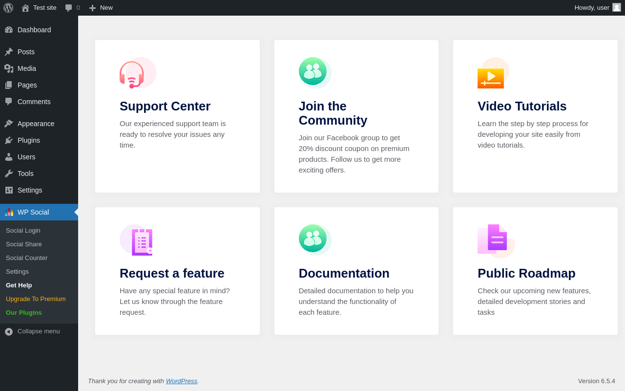Expand the Howdy, user account menu
This screenshot has width=625, height=391.
click(591, 8)
